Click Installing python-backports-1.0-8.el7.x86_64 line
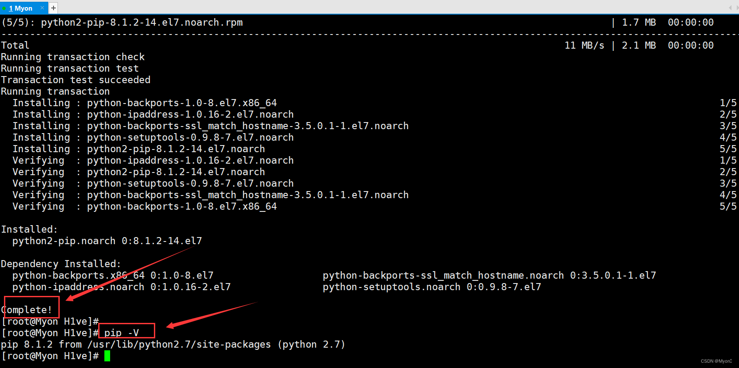 click(x=145, y=103)
